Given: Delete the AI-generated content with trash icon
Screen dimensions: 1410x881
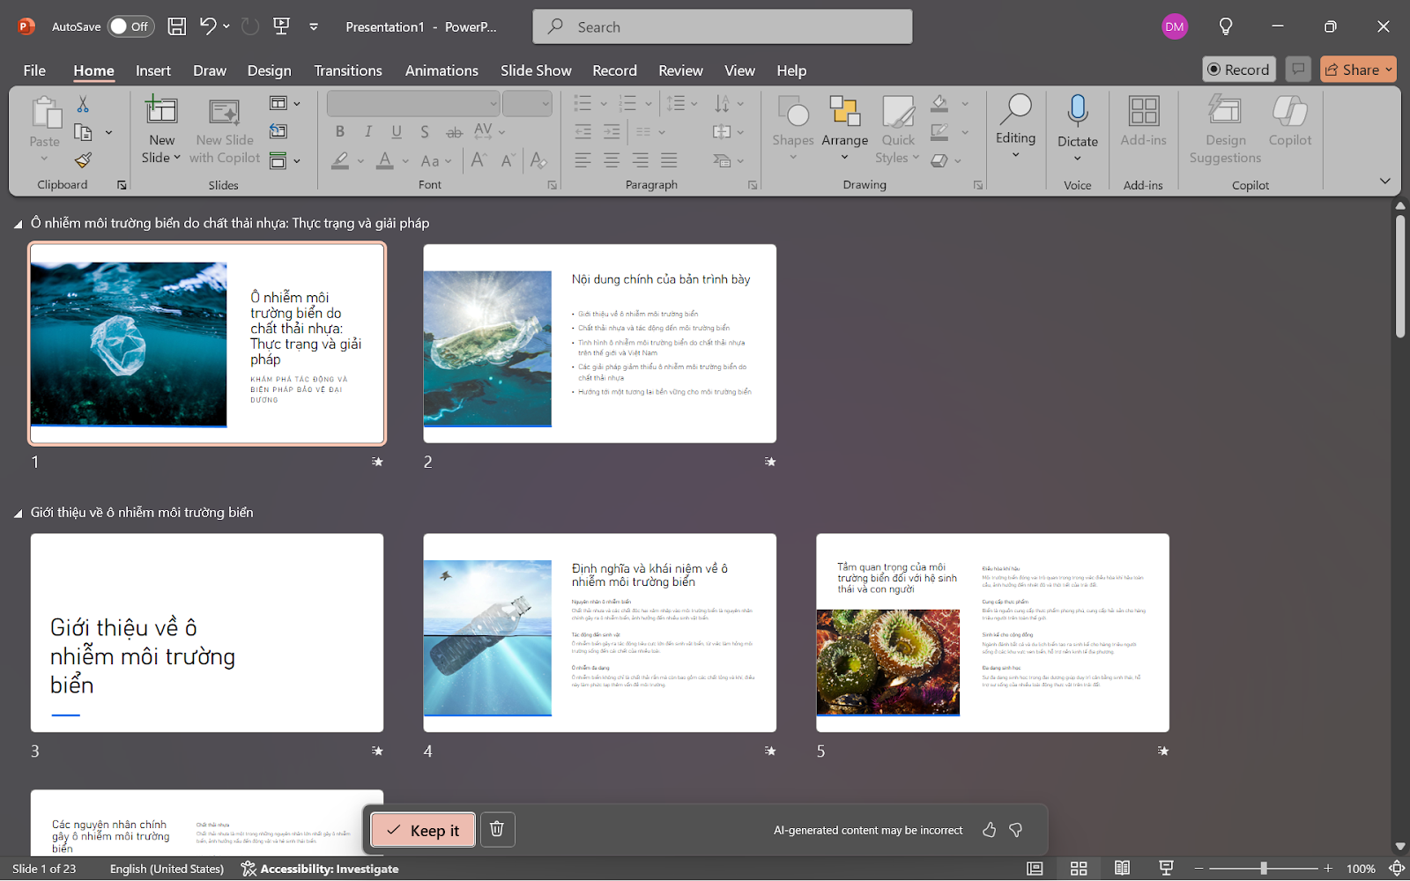Looking at the screenshot, I should tap(497, 829).
